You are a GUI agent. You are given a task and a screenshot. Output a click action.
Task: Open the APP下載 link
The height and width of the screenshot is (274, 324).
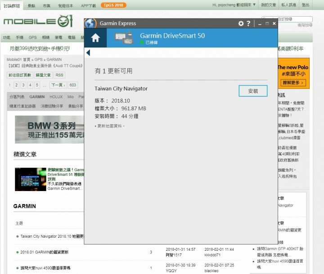pos(88,6)
